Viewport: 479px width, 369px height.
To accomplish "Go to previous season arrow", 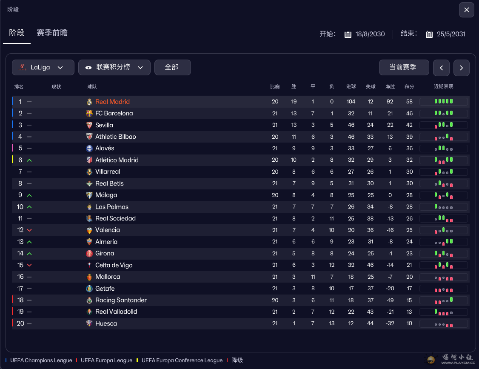I will [441, 68].
